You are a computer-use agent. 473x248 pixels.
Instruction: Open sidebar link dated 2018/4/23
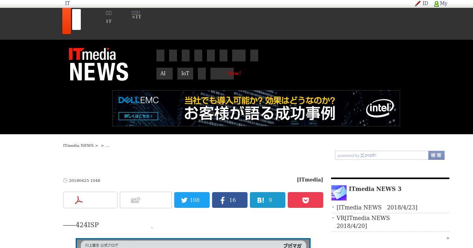377,207
